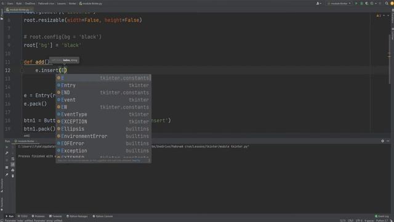
Task: Click the print icon in Run console
Action: (12, 170)
